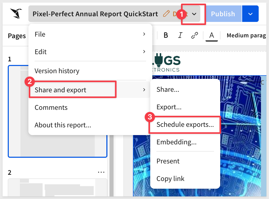Expand the File submenu

point(90,34)
